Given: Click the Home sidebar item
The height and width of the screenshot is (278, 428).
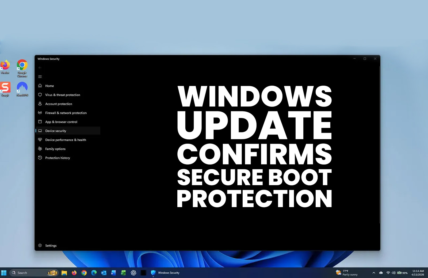Looking at the screenshot, I should pos(49,86).
